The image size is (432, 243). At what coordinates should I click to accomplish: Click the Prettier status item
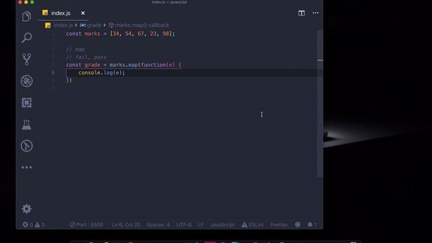pyautogui.click(x=279, y=225)
